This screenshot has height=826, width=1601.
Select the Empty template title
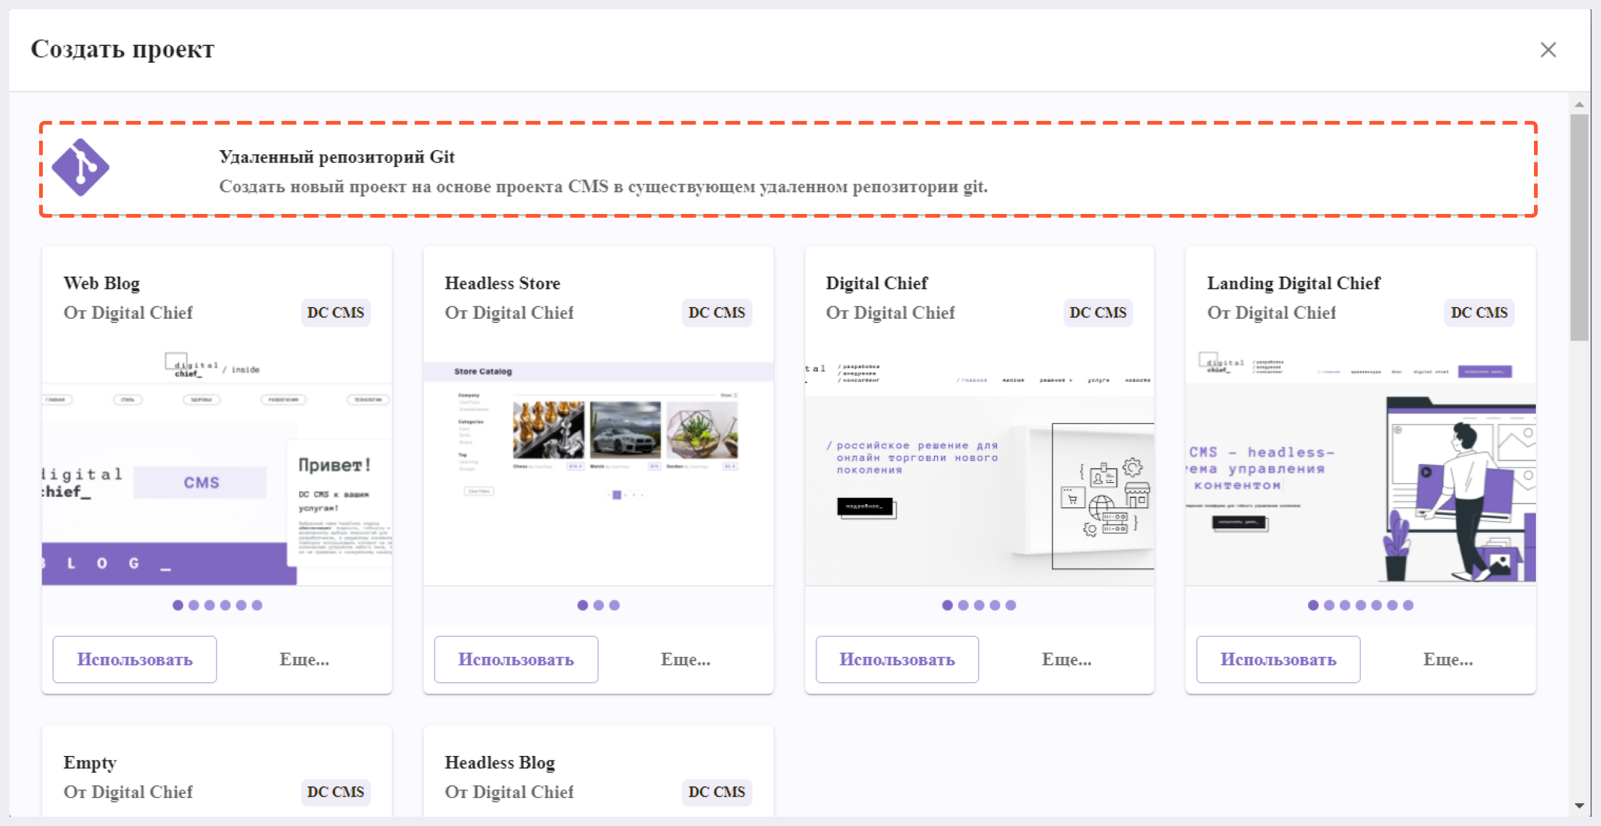tap(90, 763)
